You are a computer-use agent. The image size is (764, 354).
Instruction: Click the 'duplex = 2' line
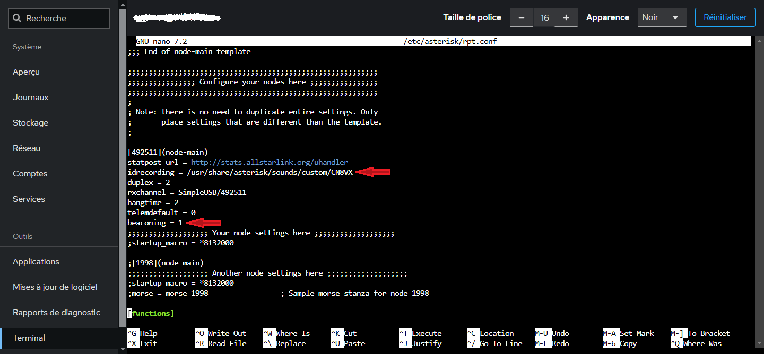149,182
